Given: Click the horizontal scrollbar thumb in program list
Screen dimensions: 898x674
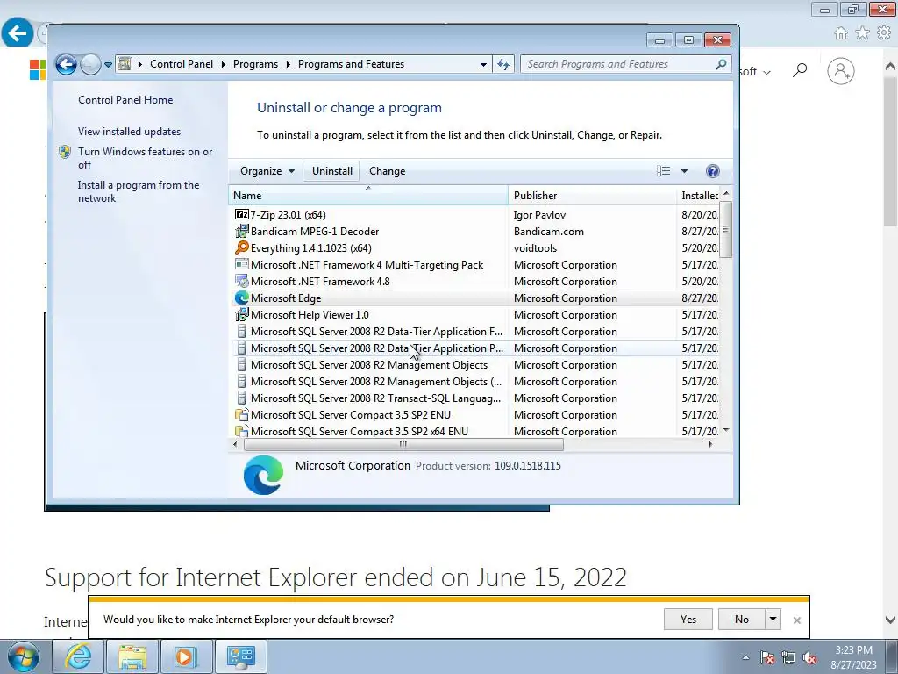Looking at the screenshot, I should (403, 444).
